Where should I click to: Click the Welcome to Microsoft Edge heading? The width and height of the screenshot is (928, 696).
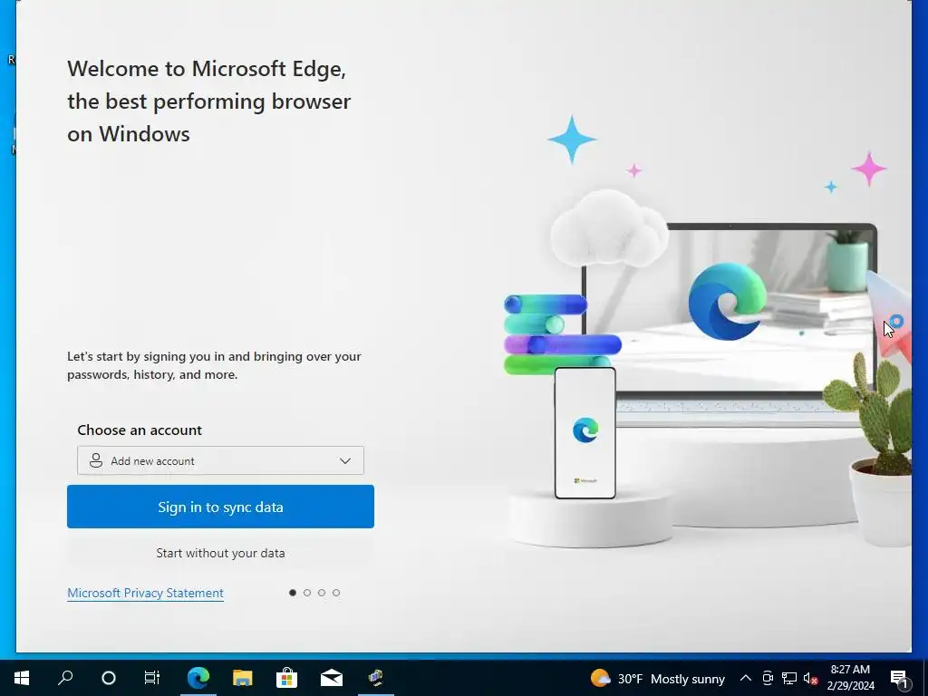click(x=209, y=101)
